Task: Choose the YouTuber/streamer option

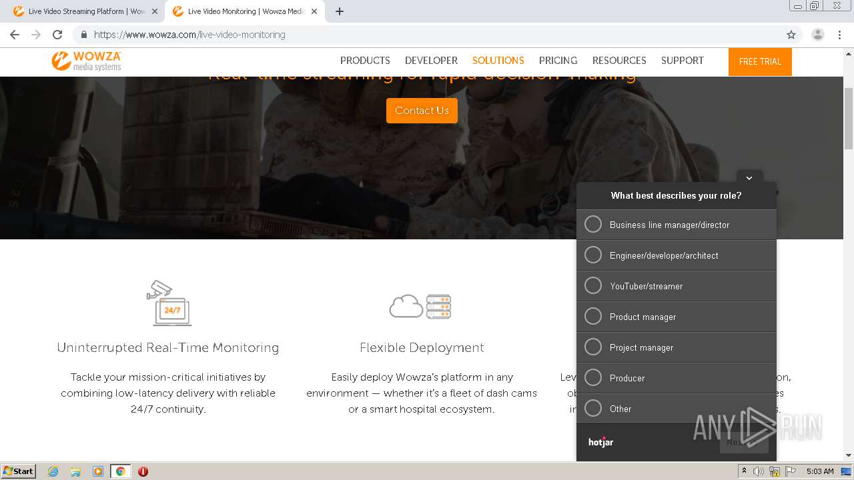Action: coord(677,286)
